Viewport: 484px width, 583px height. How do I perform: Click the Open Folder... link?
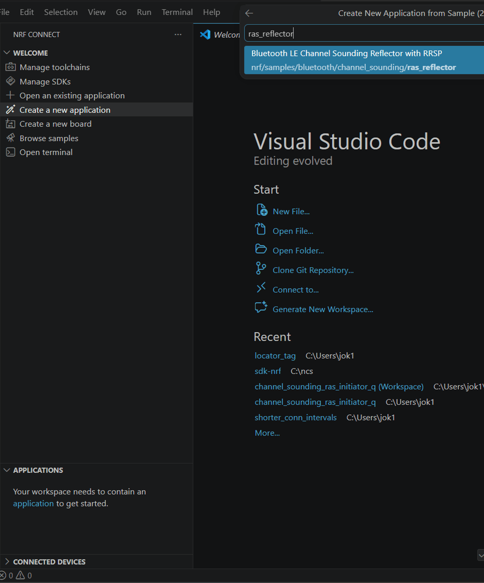[298, 251]
